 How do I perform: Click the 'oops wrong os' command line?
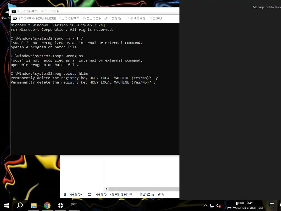click(47, 56)
